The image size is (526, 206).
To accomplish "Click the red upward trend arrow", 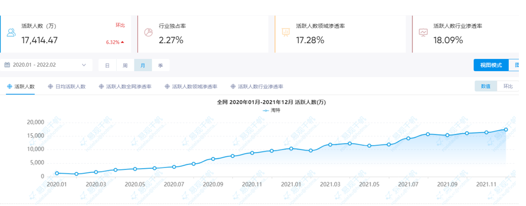I will [x=122, y=42].
